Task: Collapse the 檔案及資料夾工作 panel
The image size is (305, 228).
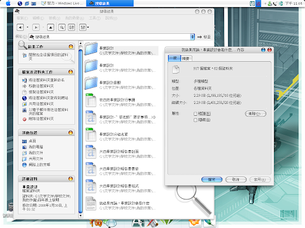Action: (x=70, y=72)
